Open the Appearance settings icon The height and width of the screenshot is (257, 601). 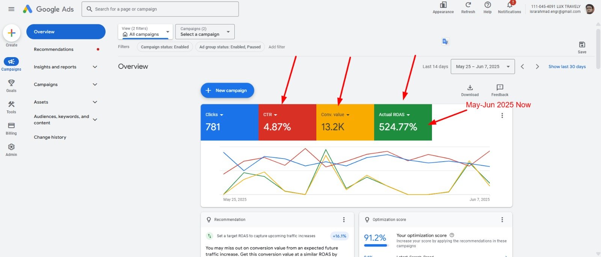443,5
